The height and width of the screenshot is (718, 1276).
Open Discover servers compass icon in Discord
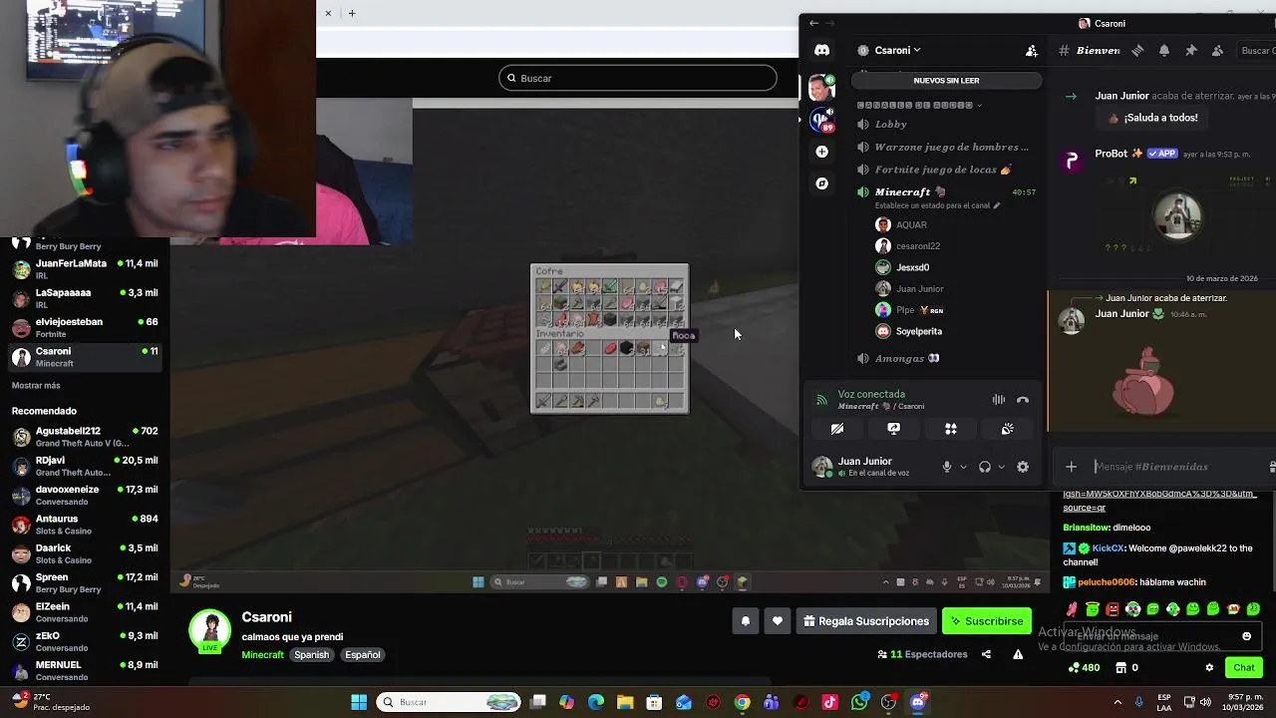tap(821, 183)
